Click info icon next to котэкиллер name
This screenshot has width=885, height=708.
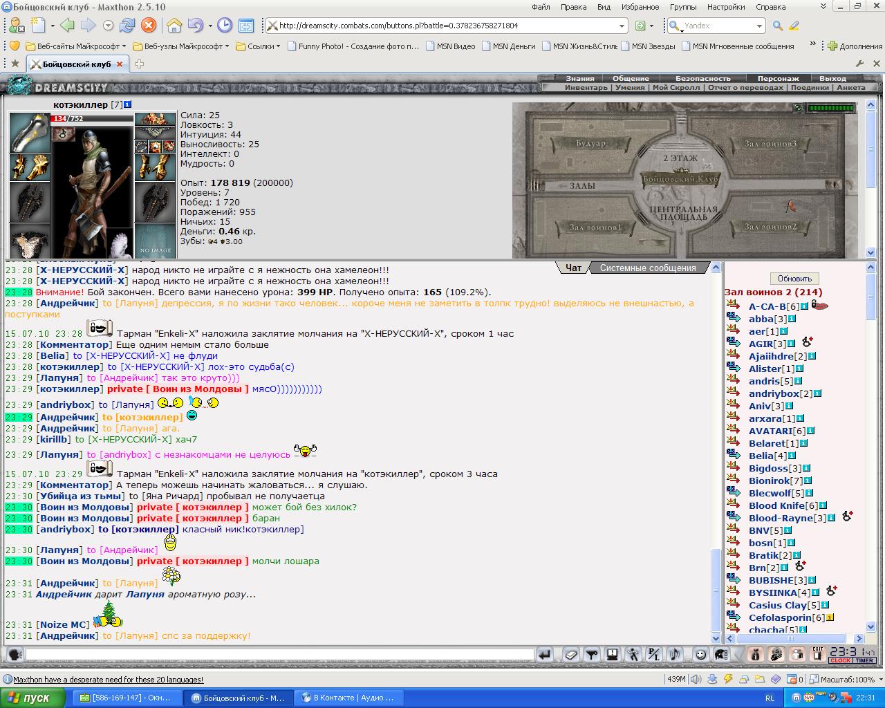pyautogui.click(x=128, y=104)
